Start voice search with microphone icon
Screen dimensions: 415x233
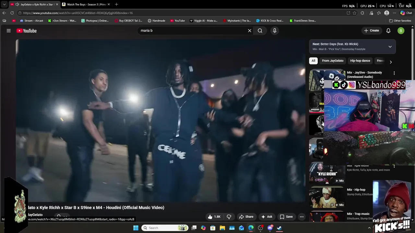click(x=275, y=30)
